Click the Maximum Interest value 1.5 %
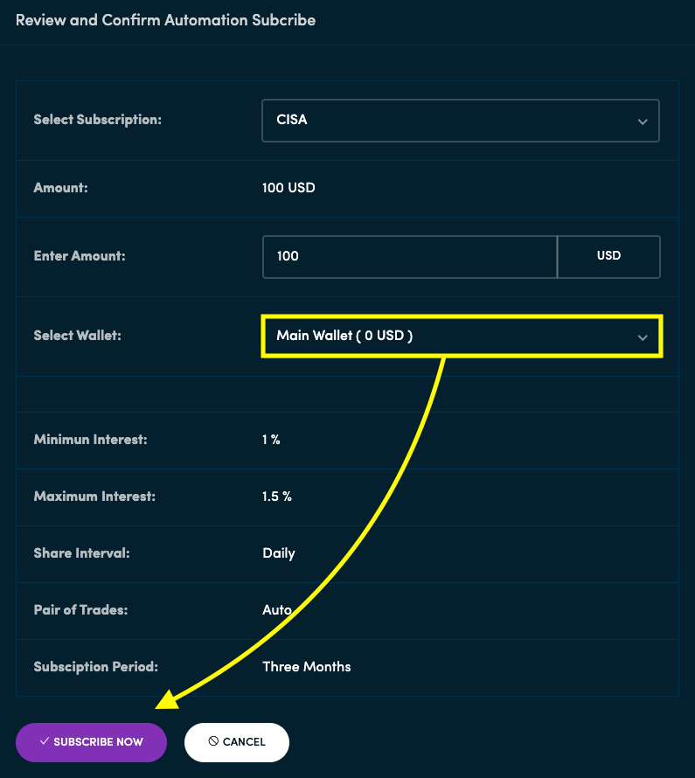 point(276,496)
